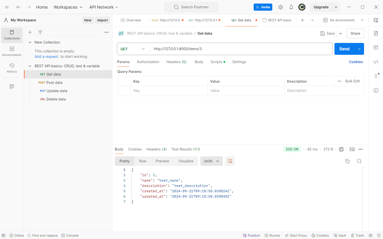Open the tabs overflow chevron
383x239 pixels.
(x=313, y=20)
